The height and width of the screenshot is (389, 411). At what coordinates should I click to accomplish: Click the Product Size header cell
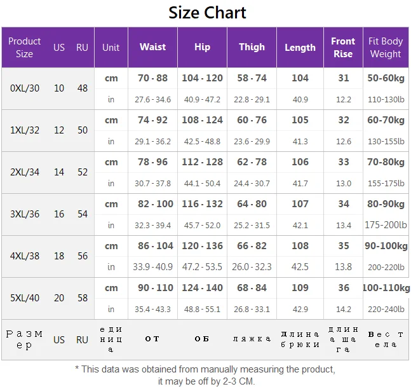click(24, 47)
